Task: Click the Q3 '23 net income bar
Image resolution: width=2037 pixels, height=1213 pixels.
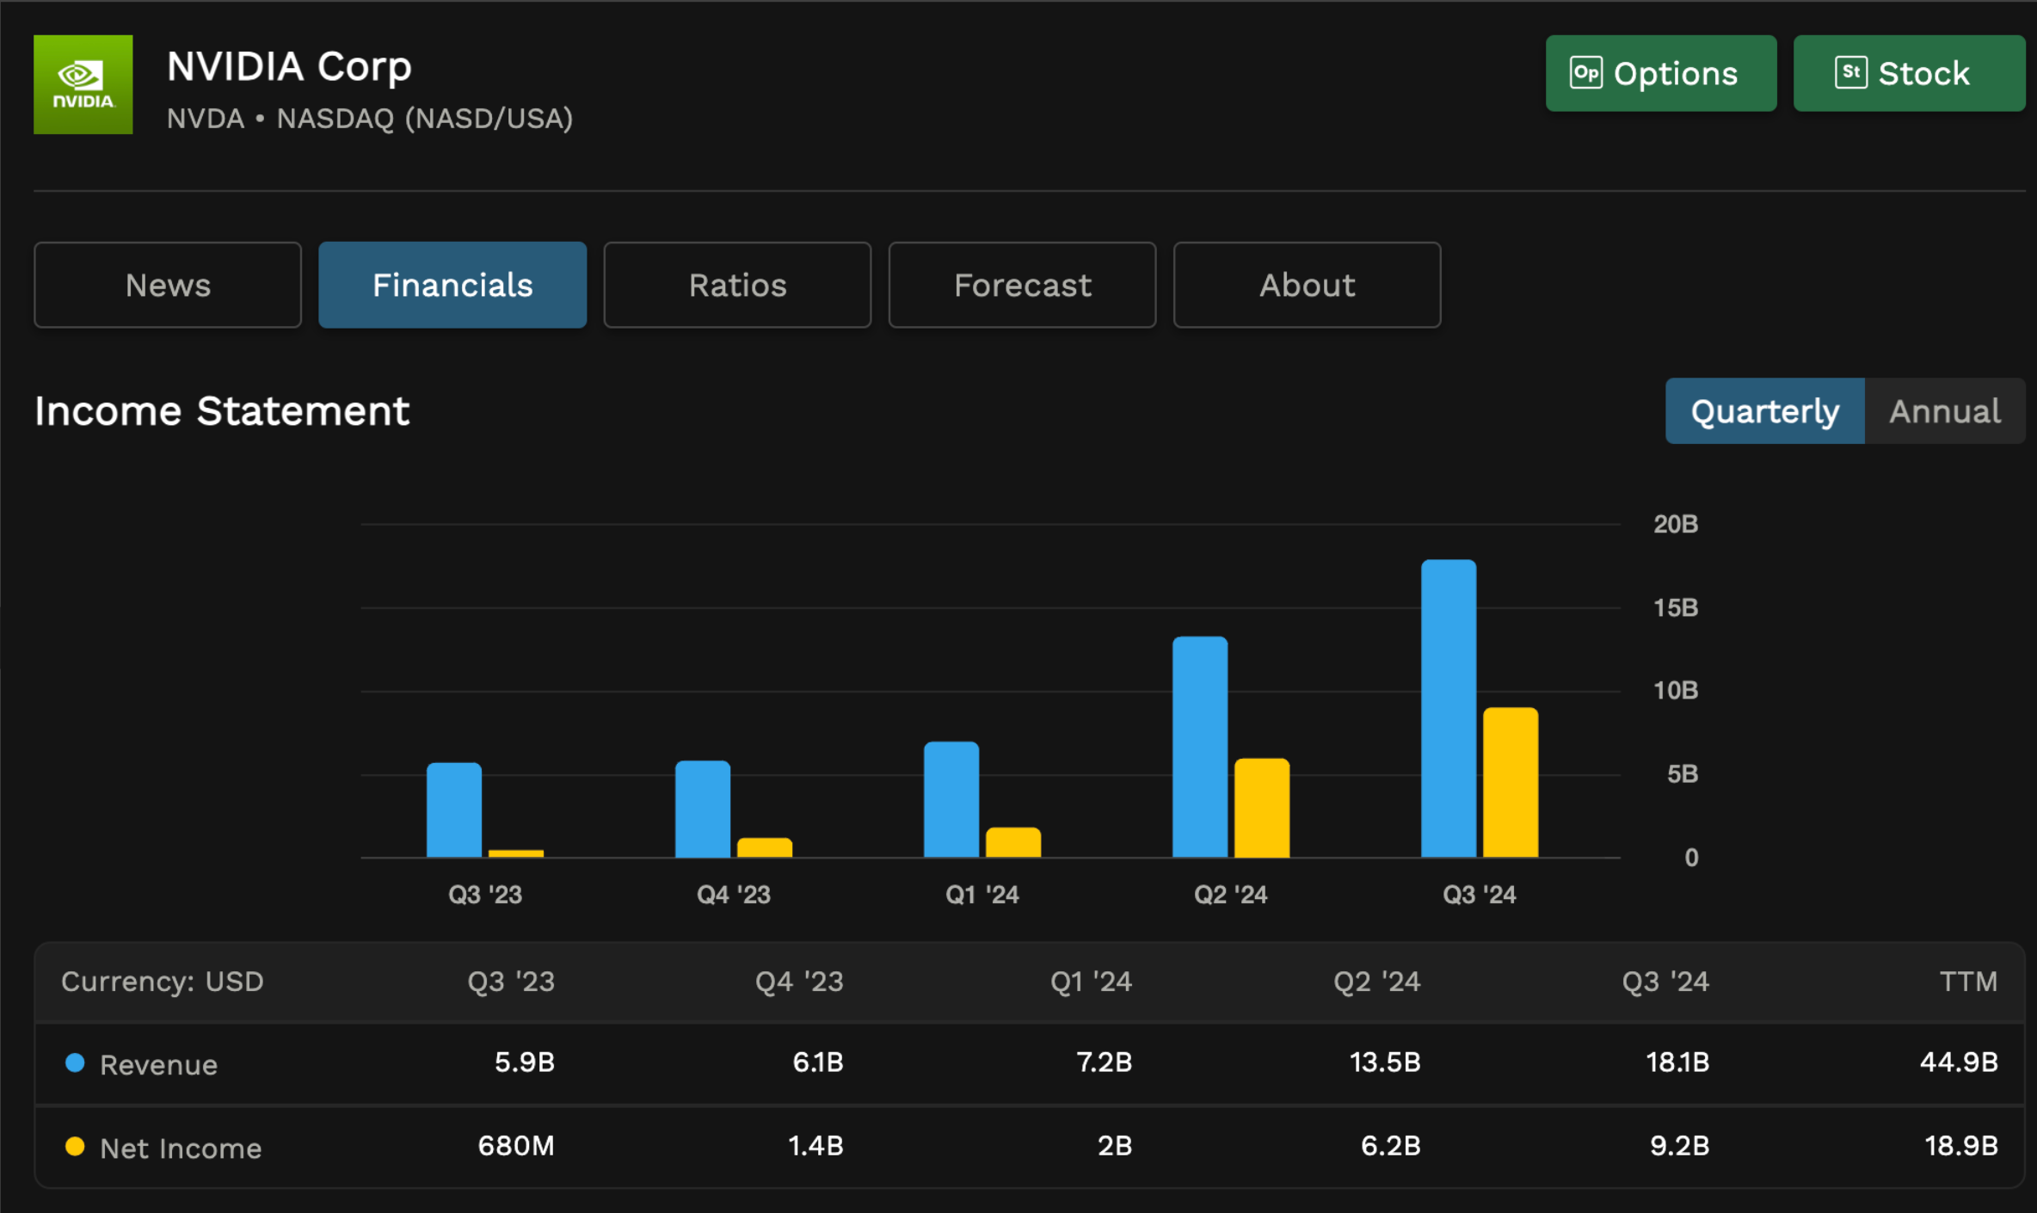Action: [516, 853]
